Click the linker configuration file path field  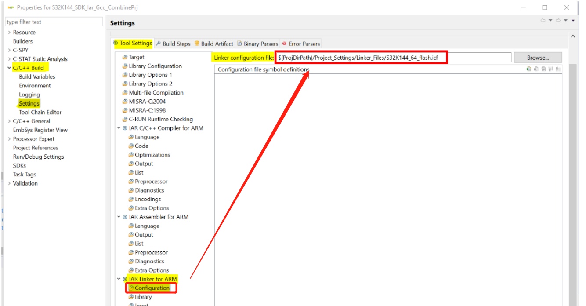pos(393,57)
